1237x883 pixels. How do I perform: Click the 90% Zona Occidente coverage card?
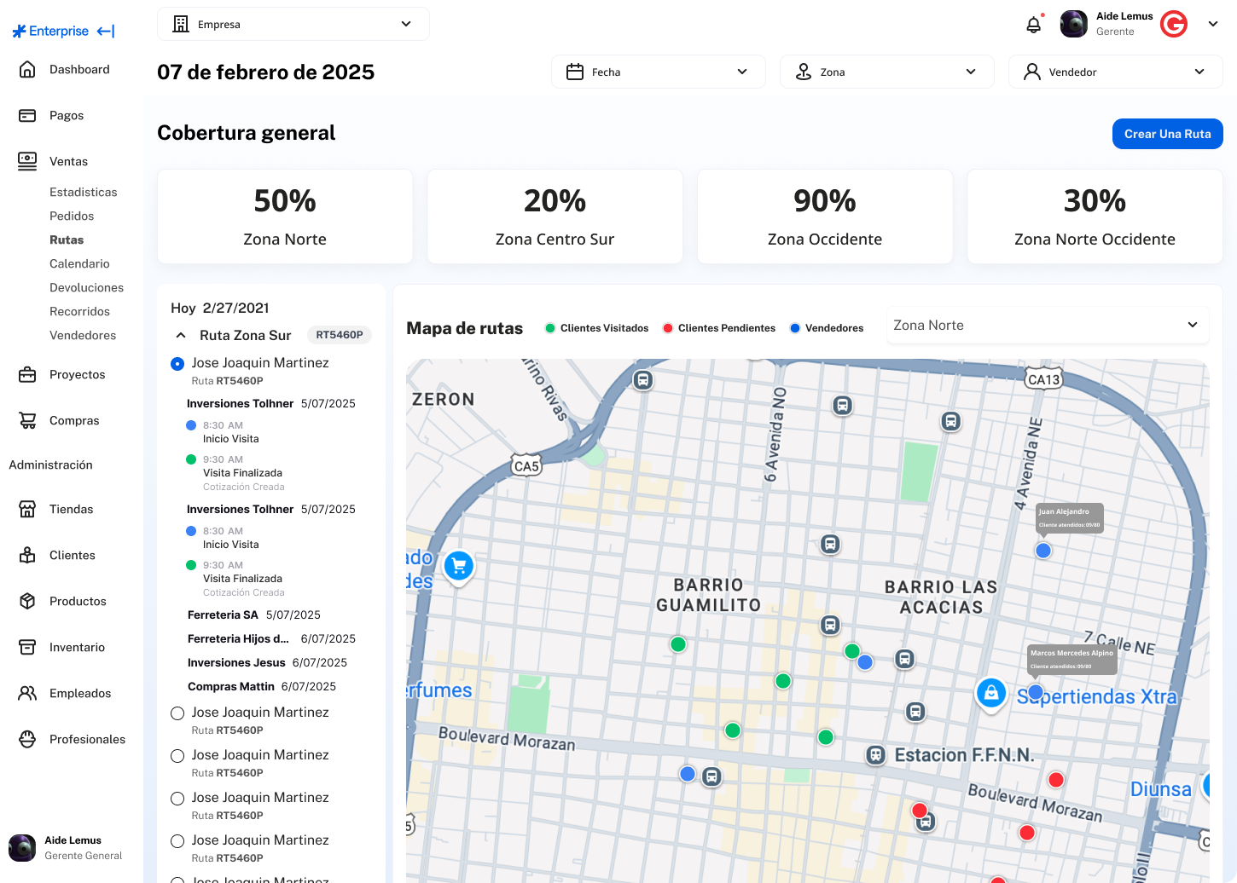(x=824, y=216)
